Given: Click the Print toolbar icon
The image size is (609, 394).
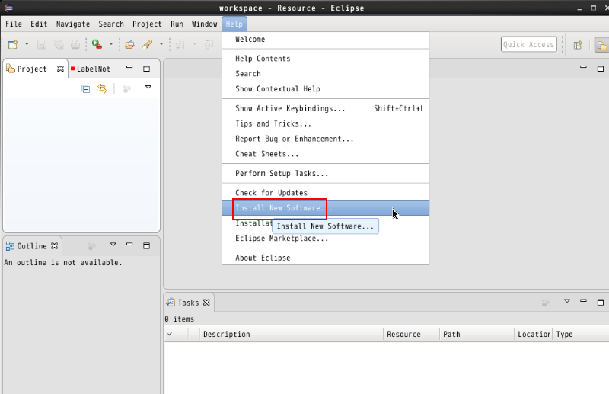Looking at the screenshot, I should [75, 44].
